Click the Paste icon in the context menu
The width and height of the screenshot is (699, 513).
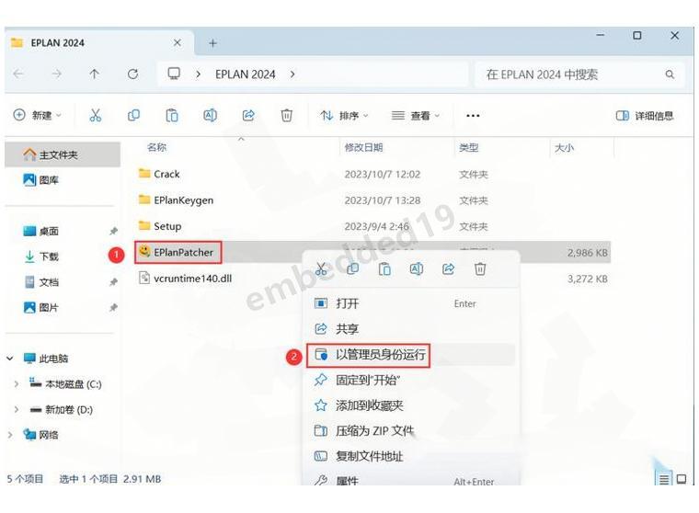(384, 268)
